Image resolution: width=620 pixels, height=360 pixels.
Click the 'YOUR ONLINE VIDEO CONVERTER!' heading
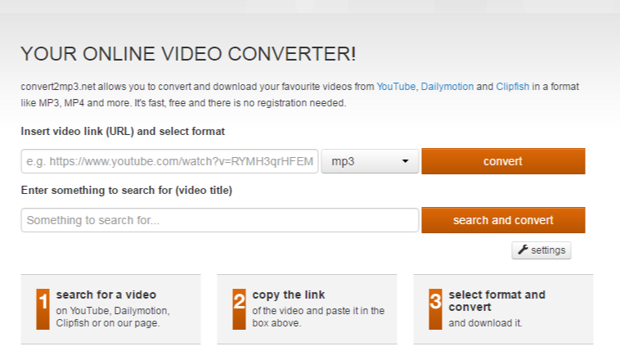tap(188, 55)
